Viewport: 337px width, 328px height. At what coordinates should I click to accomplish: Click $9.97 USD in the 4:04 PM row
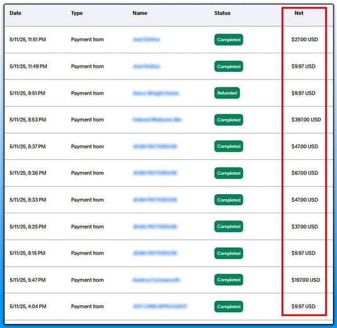coord(303,307)
